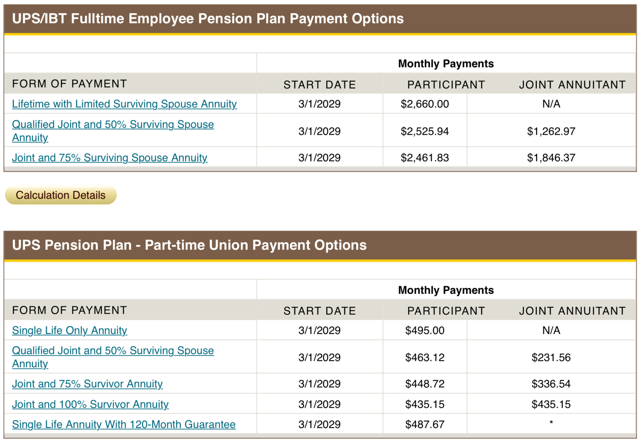
Task: Click the asterisk in the 120-Month Guarantee row
Action: pos(551,422)
